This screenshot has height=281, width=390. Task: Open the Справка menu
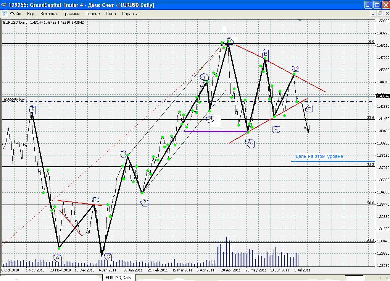click(130, 14)
